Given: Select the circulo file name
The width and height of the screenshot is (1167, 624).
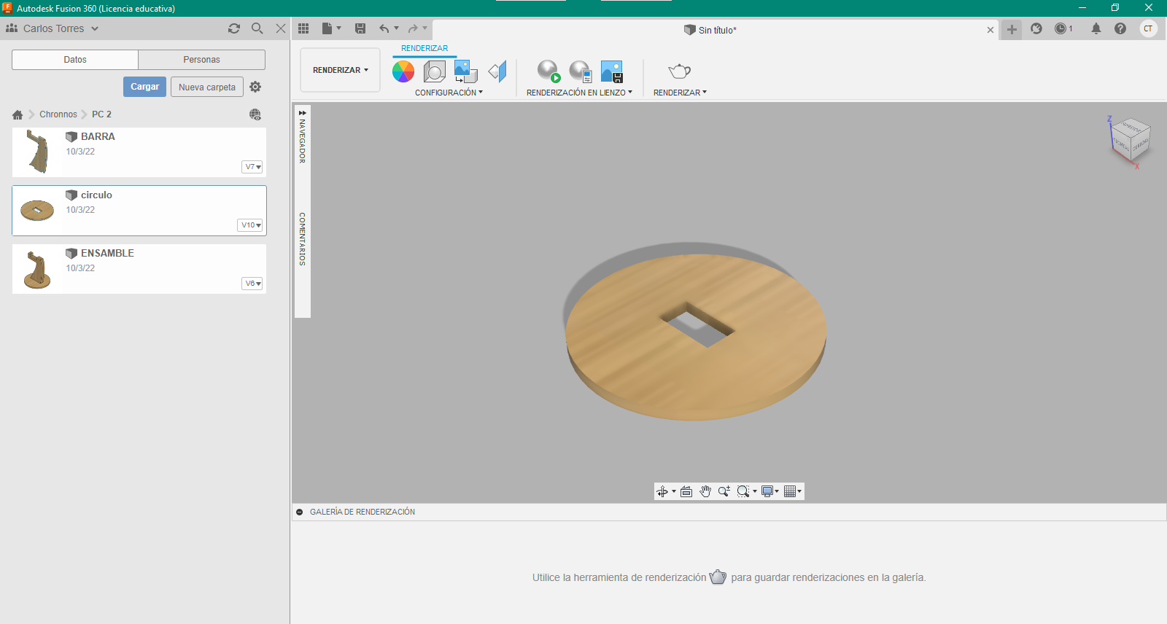Looking at the screenshot, I should (96, 195).
